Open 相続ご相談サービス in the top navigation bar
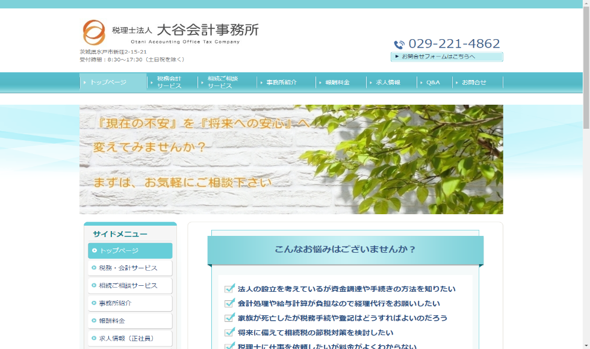Image resolution: width=590 pixels, height=349 pixels. [224, 82]
